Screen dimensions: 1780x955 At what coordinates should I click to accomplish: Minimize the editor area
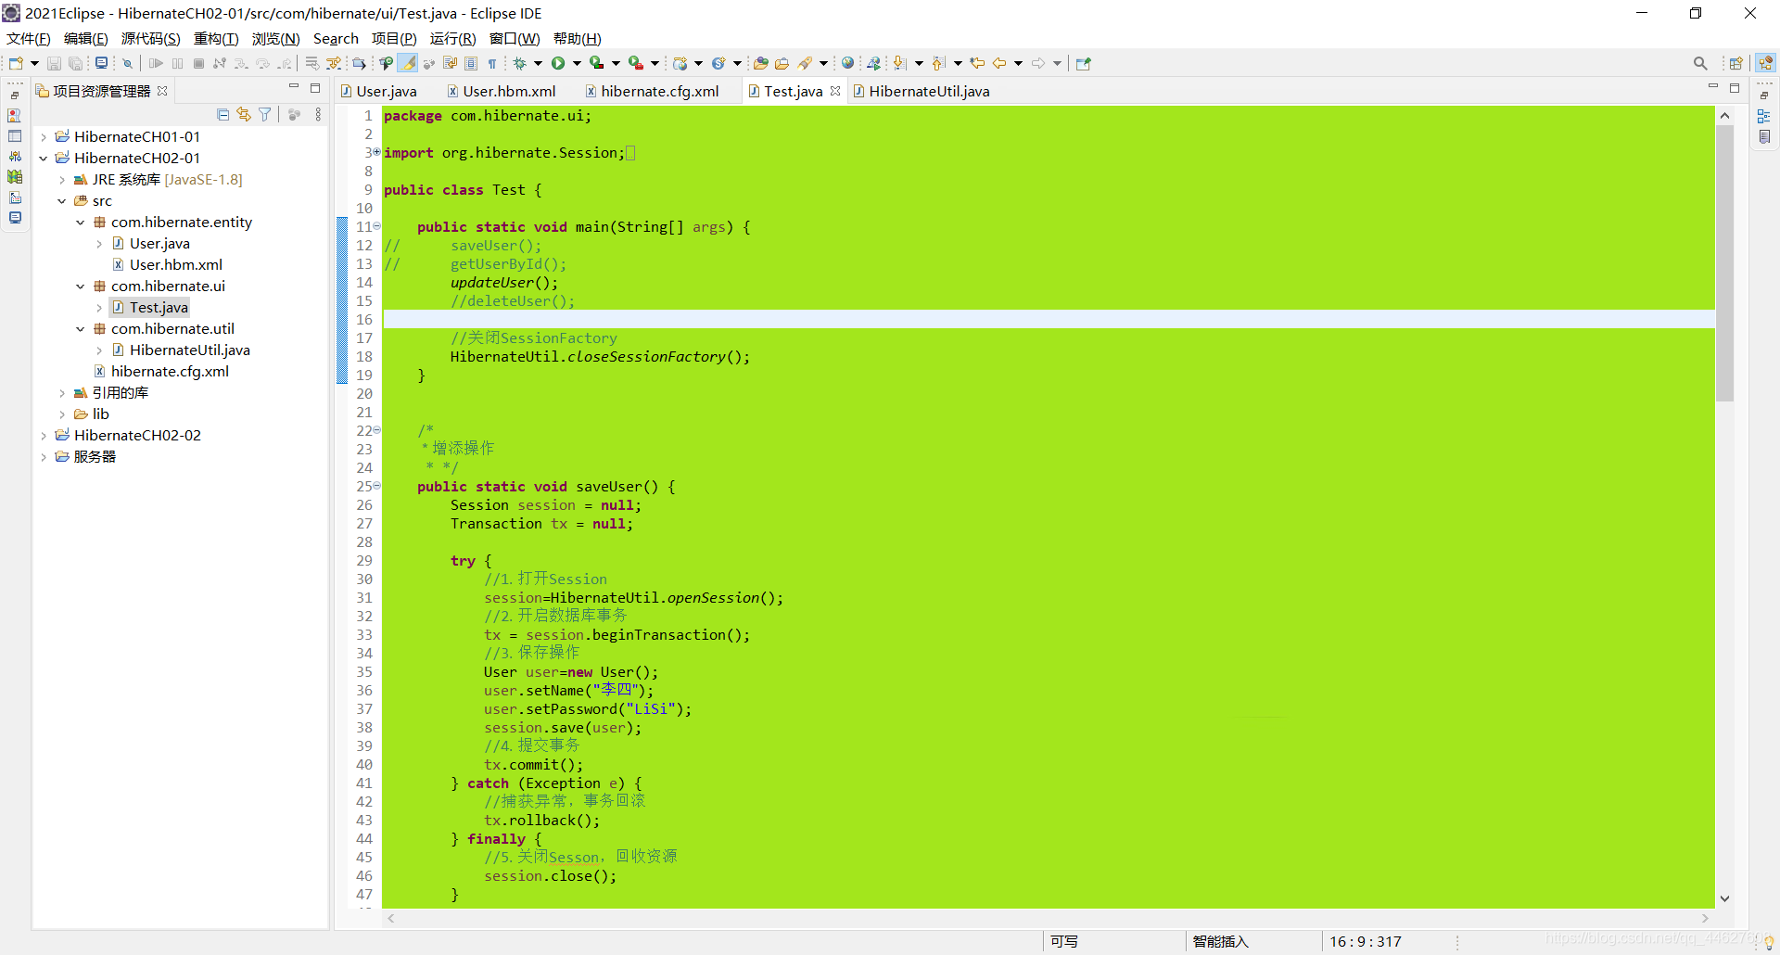[1713, 87]
